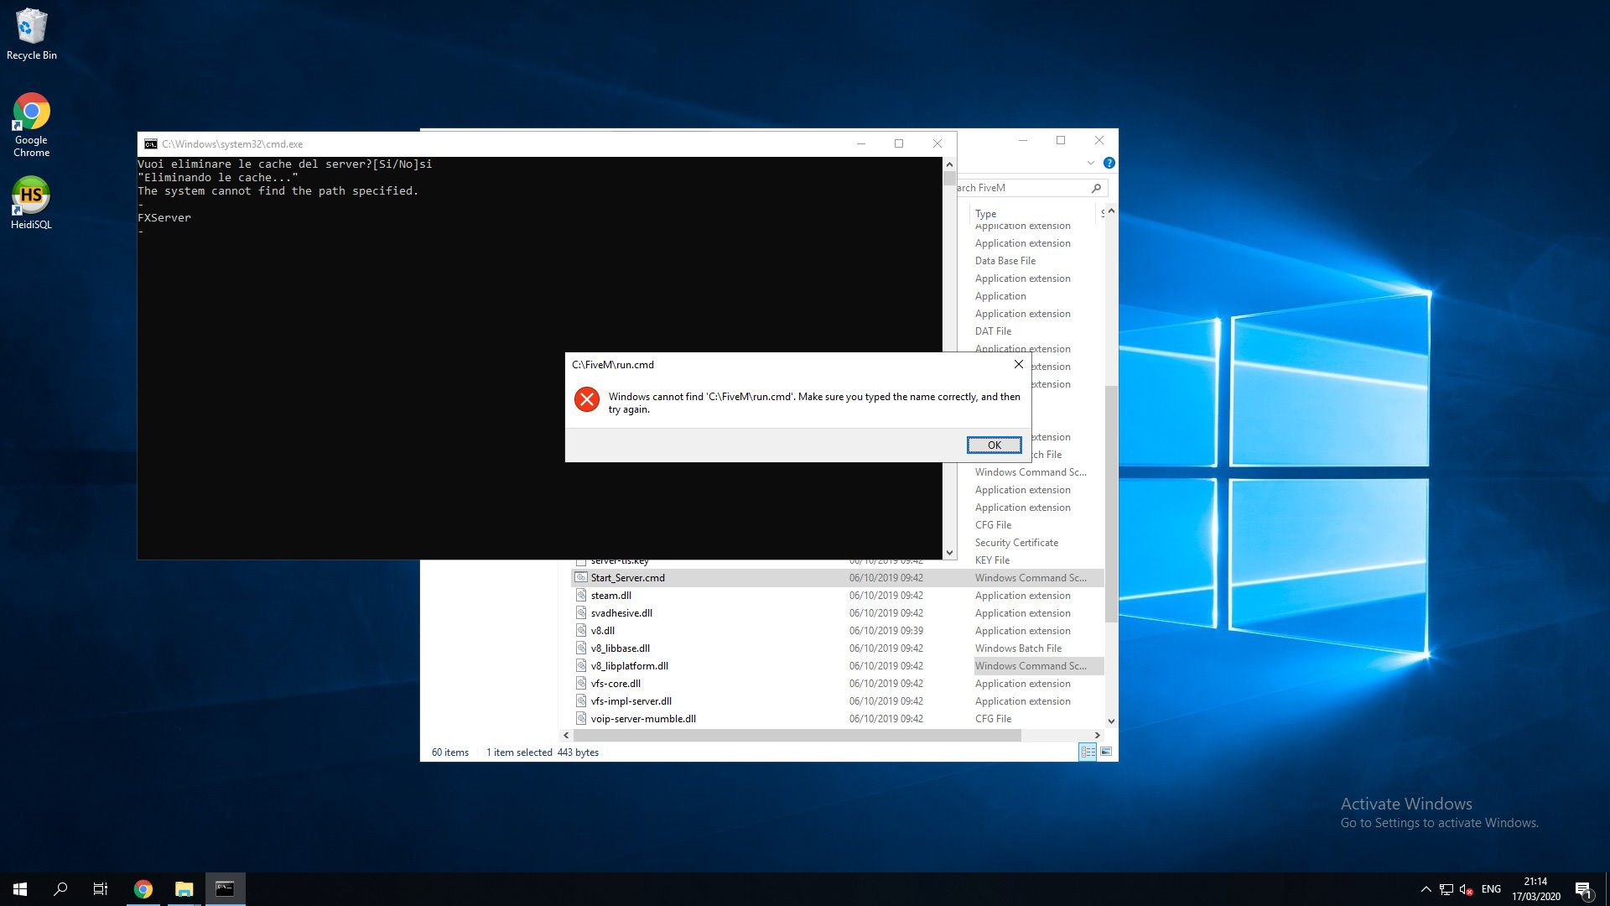Open Google Chrome desktop shortcut
1610x906 pixels.
click(x=32, y=125)
